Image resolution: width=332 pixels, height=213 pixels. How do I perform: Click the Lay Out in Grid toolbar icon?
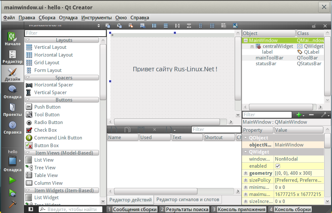pyautogui.click(x=212, y=26)
